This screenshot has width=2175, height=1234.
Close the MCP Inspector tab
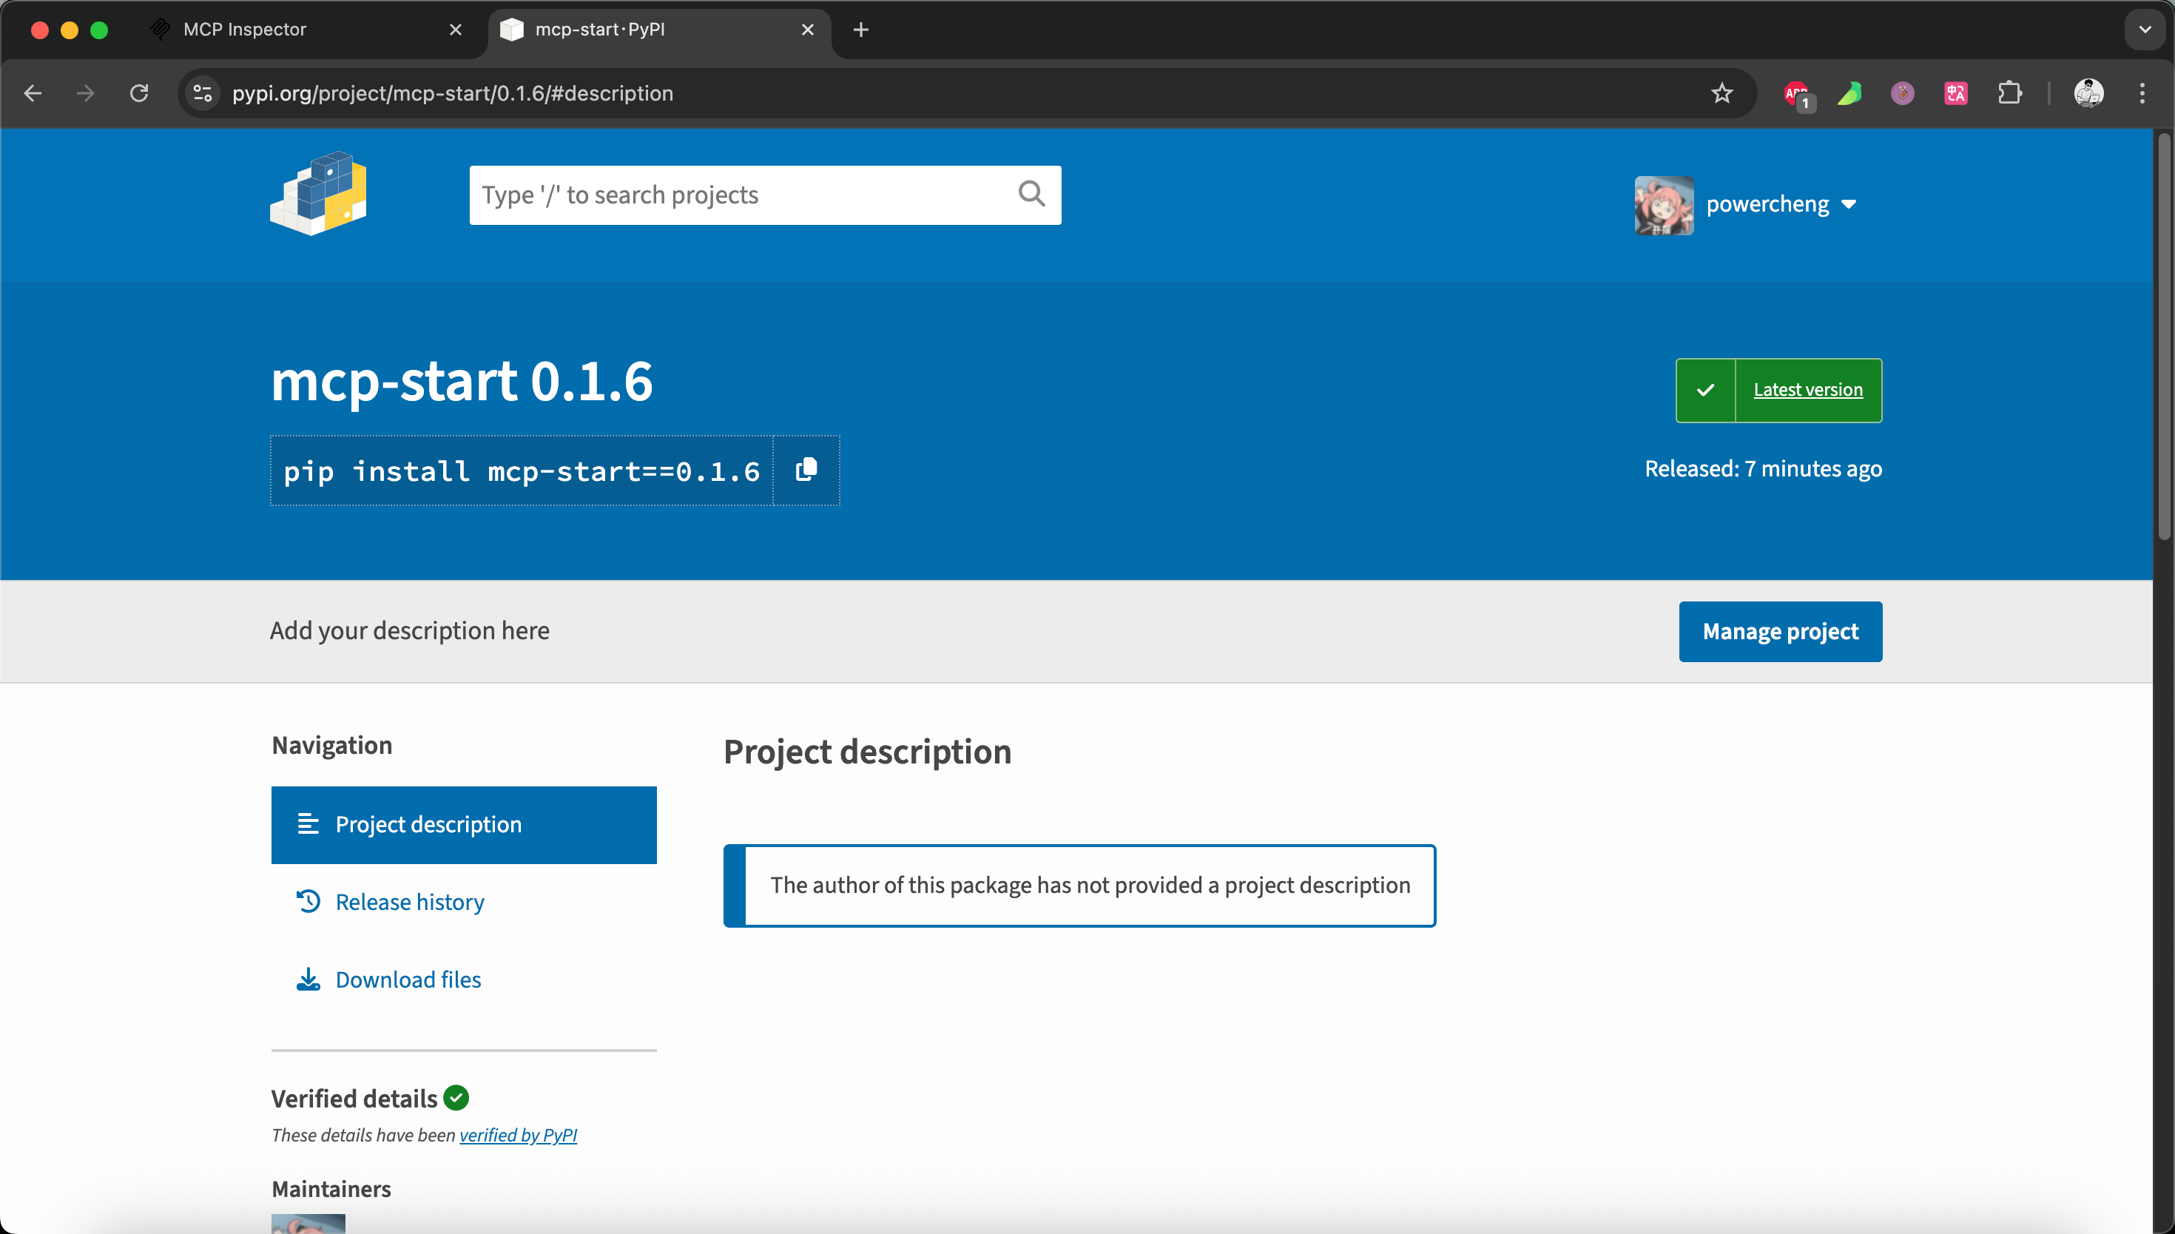tap(455, 30)
